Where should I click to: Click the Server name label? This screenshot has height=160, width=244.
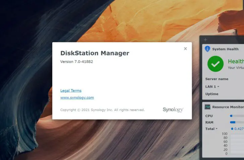tap(217, 79)
